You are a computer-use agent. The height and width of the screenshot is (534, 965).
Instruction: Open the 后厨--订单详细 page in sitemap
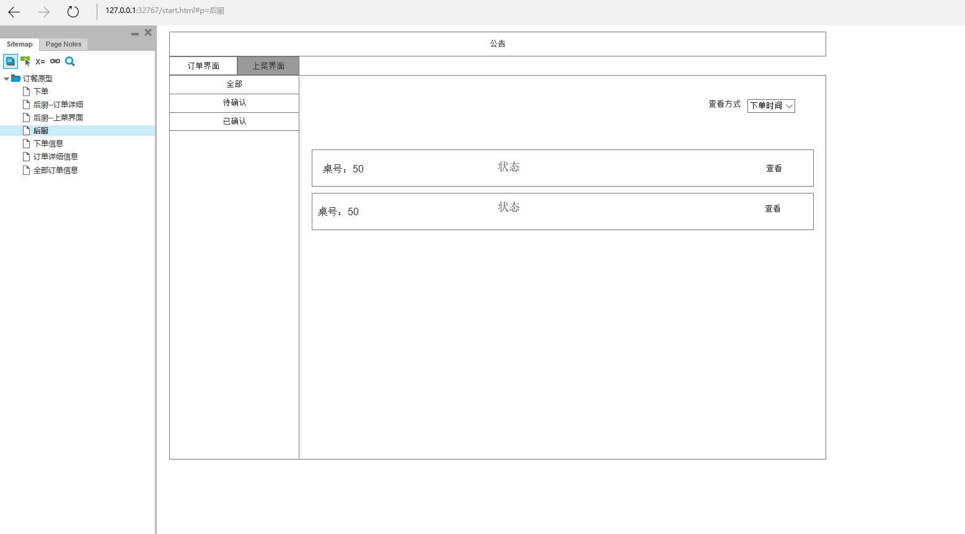coord(58,105)
